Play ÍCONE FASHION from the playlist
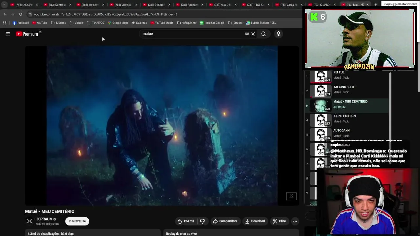 [x=347, y=120]
